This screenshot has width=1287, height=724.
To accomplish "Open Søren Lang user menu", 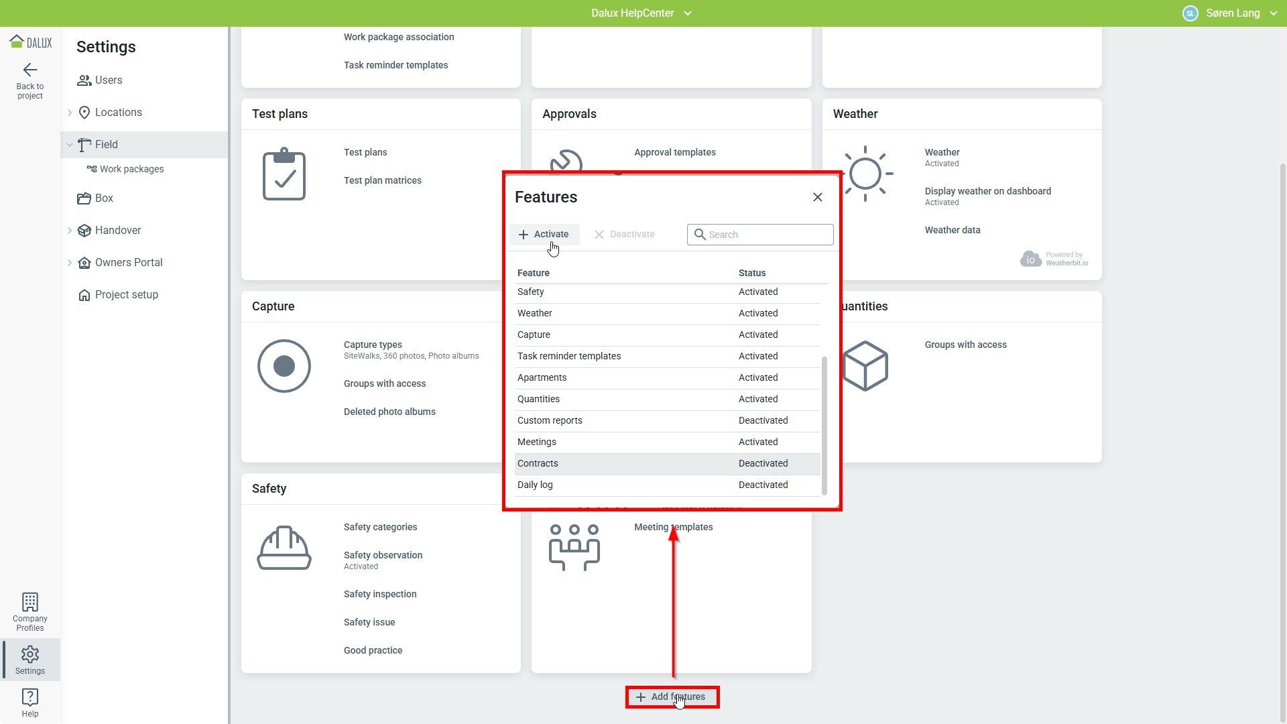I will (x=1232, y=13).
